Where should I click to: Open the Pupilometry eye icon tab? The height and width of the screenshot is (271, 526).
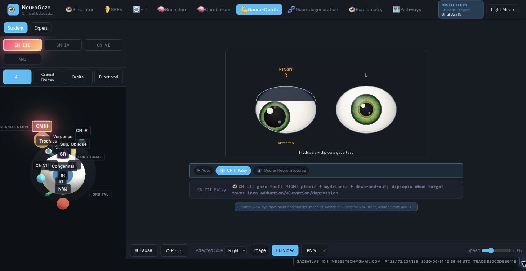click(366, 9)
